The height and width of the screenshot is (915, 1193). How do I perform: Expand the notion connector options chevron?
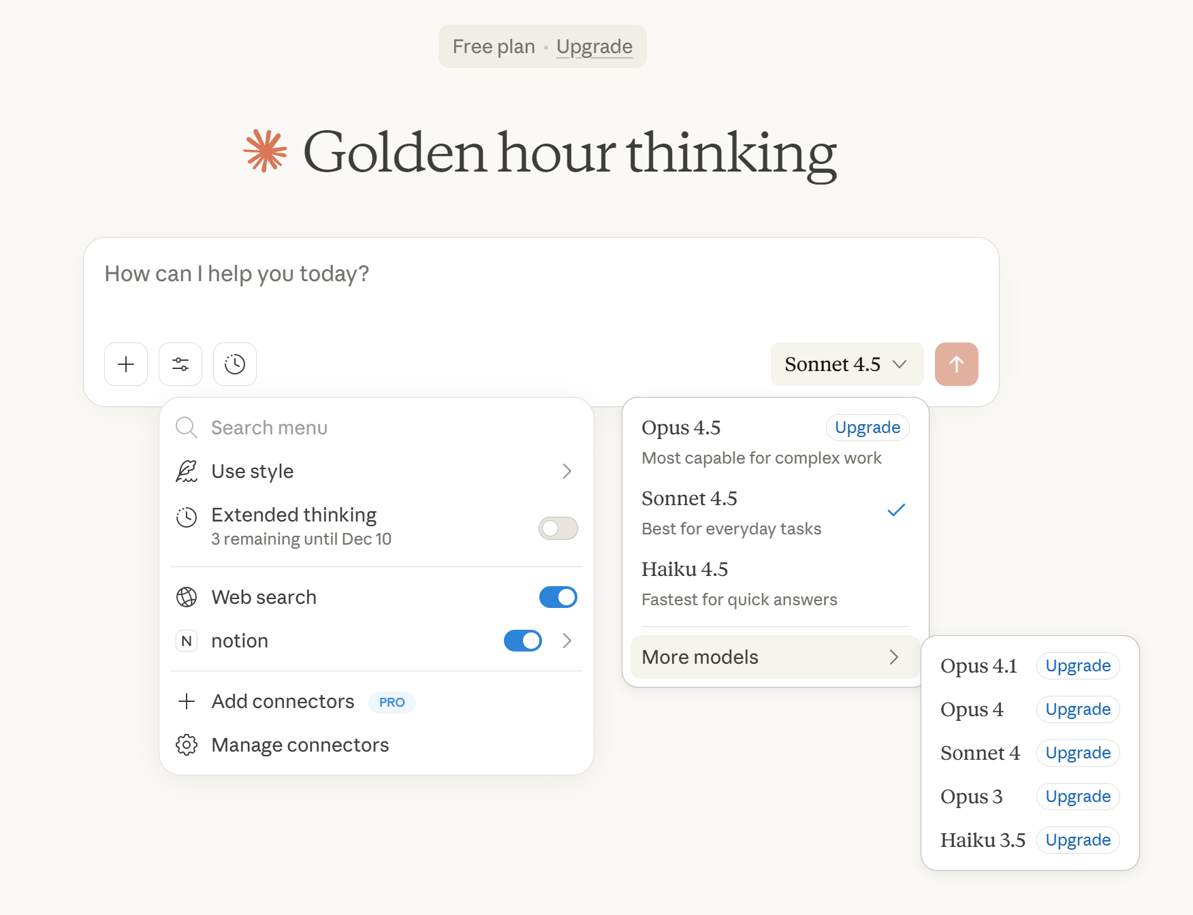567,641
